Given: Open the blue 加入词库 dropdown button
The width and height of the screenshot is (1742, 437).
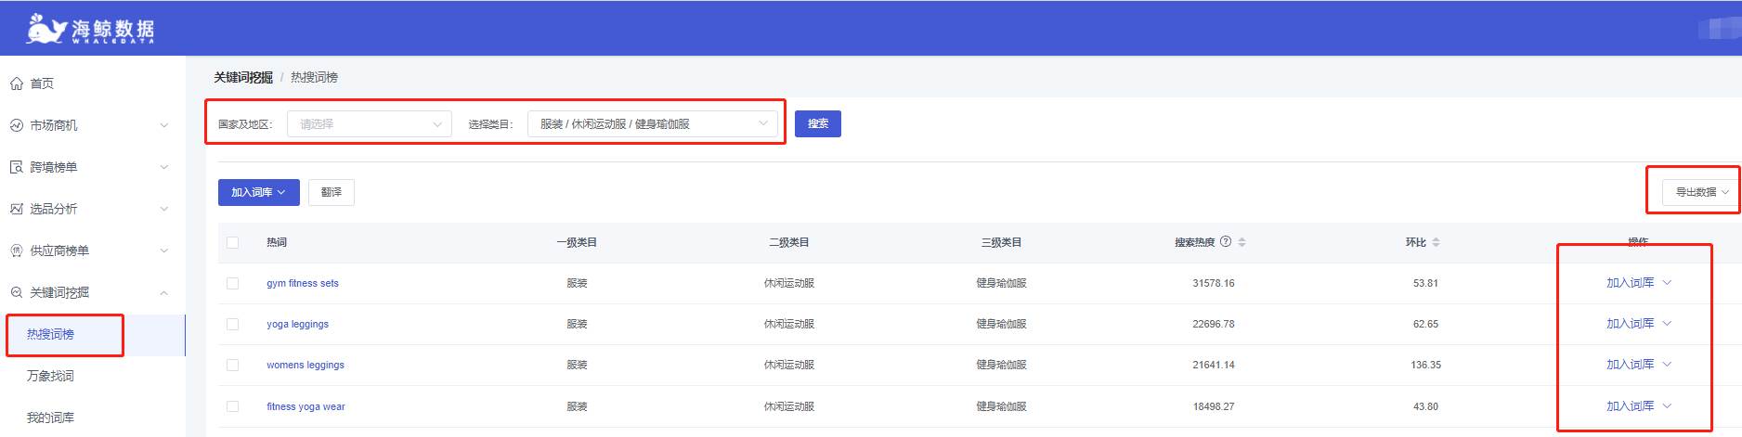Looking at the screenshot, I should (x=259, y=192).
